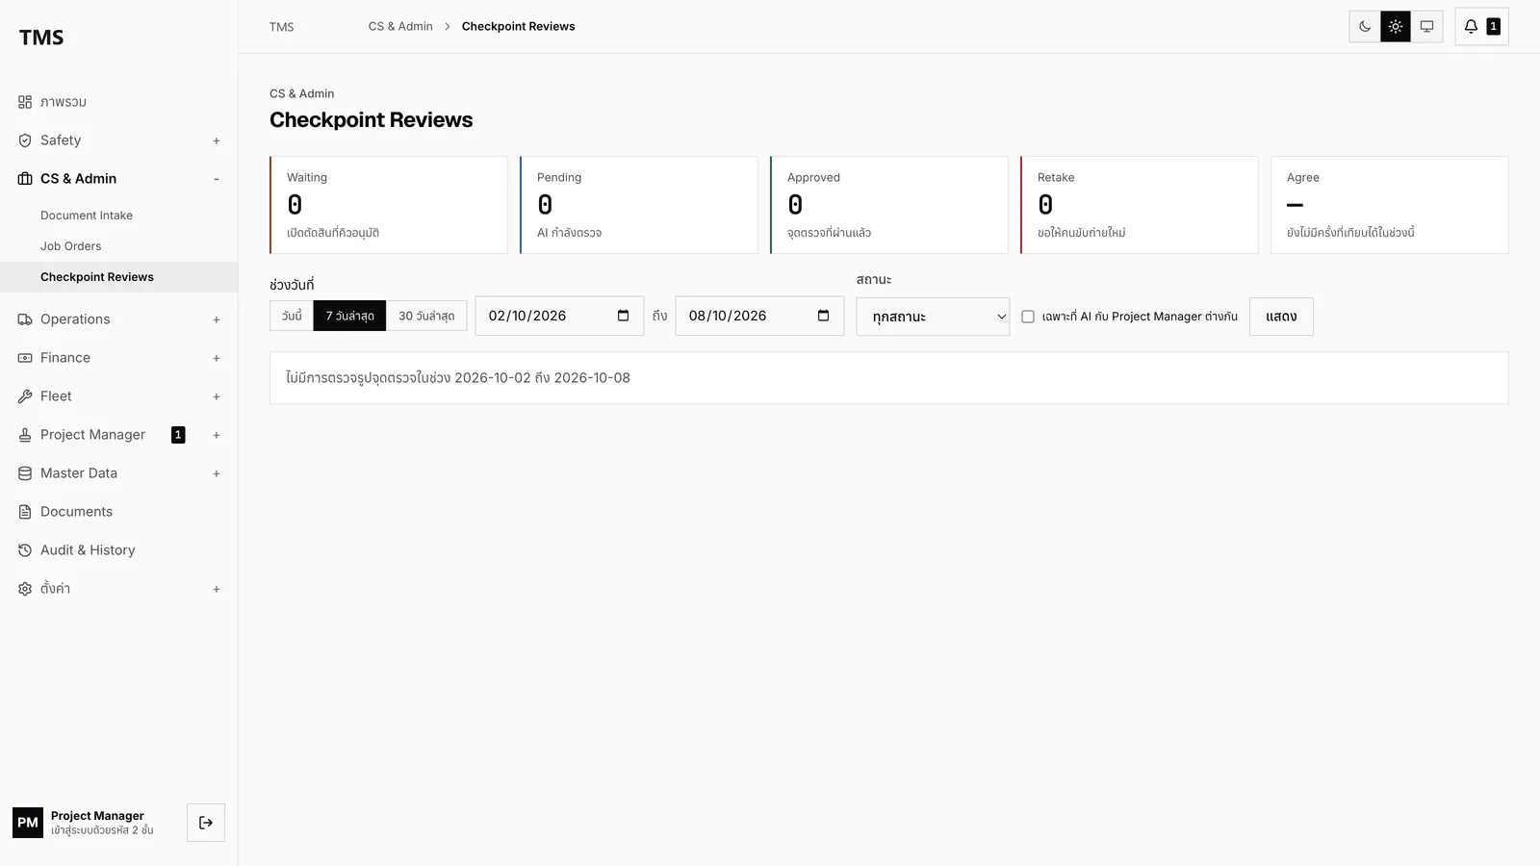The image size is (1540, 866).
Task: Click the ภาพรวม dashboard icon
Action: click(x=25, y=102)
